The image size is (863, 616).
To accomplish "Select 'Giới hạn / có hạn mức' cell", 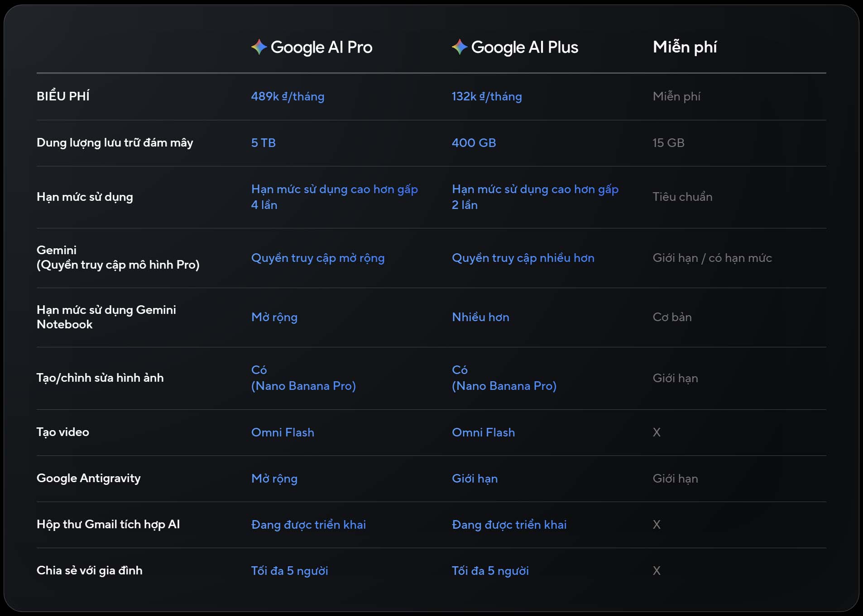I will pos(712,258).
